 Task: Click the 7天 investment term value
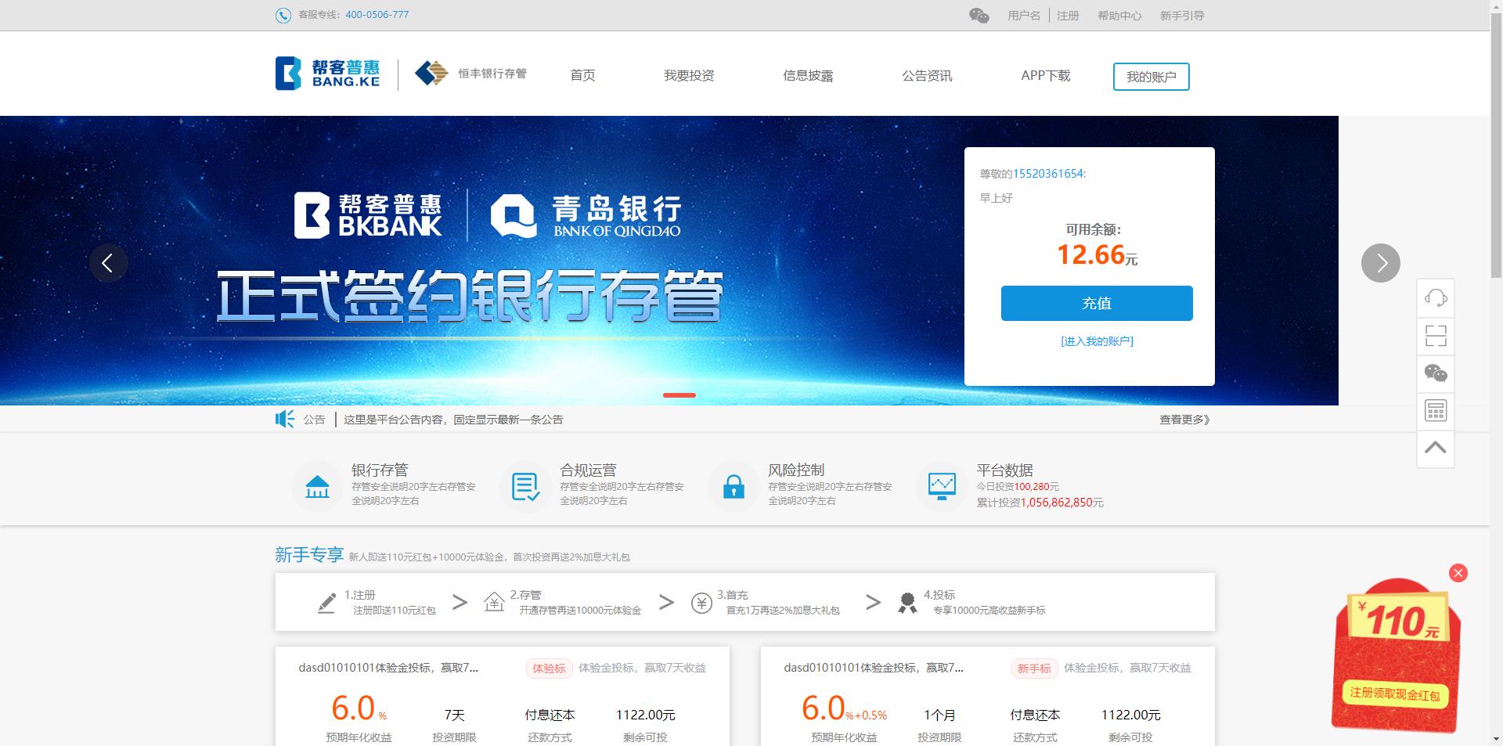[455, 715]
